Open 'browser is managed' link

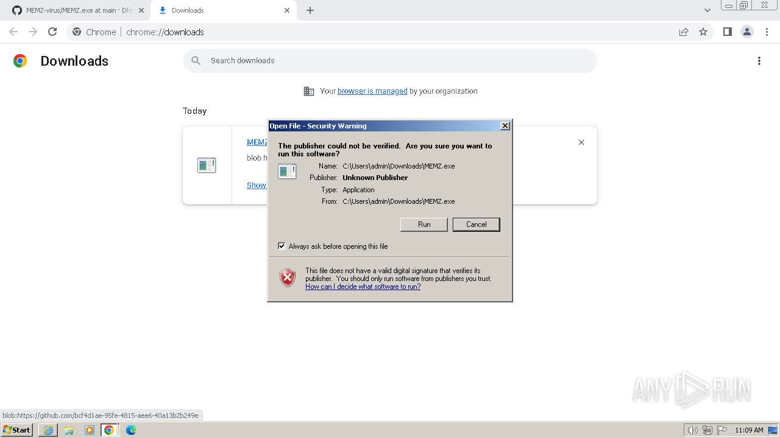[x=372, y=91]
